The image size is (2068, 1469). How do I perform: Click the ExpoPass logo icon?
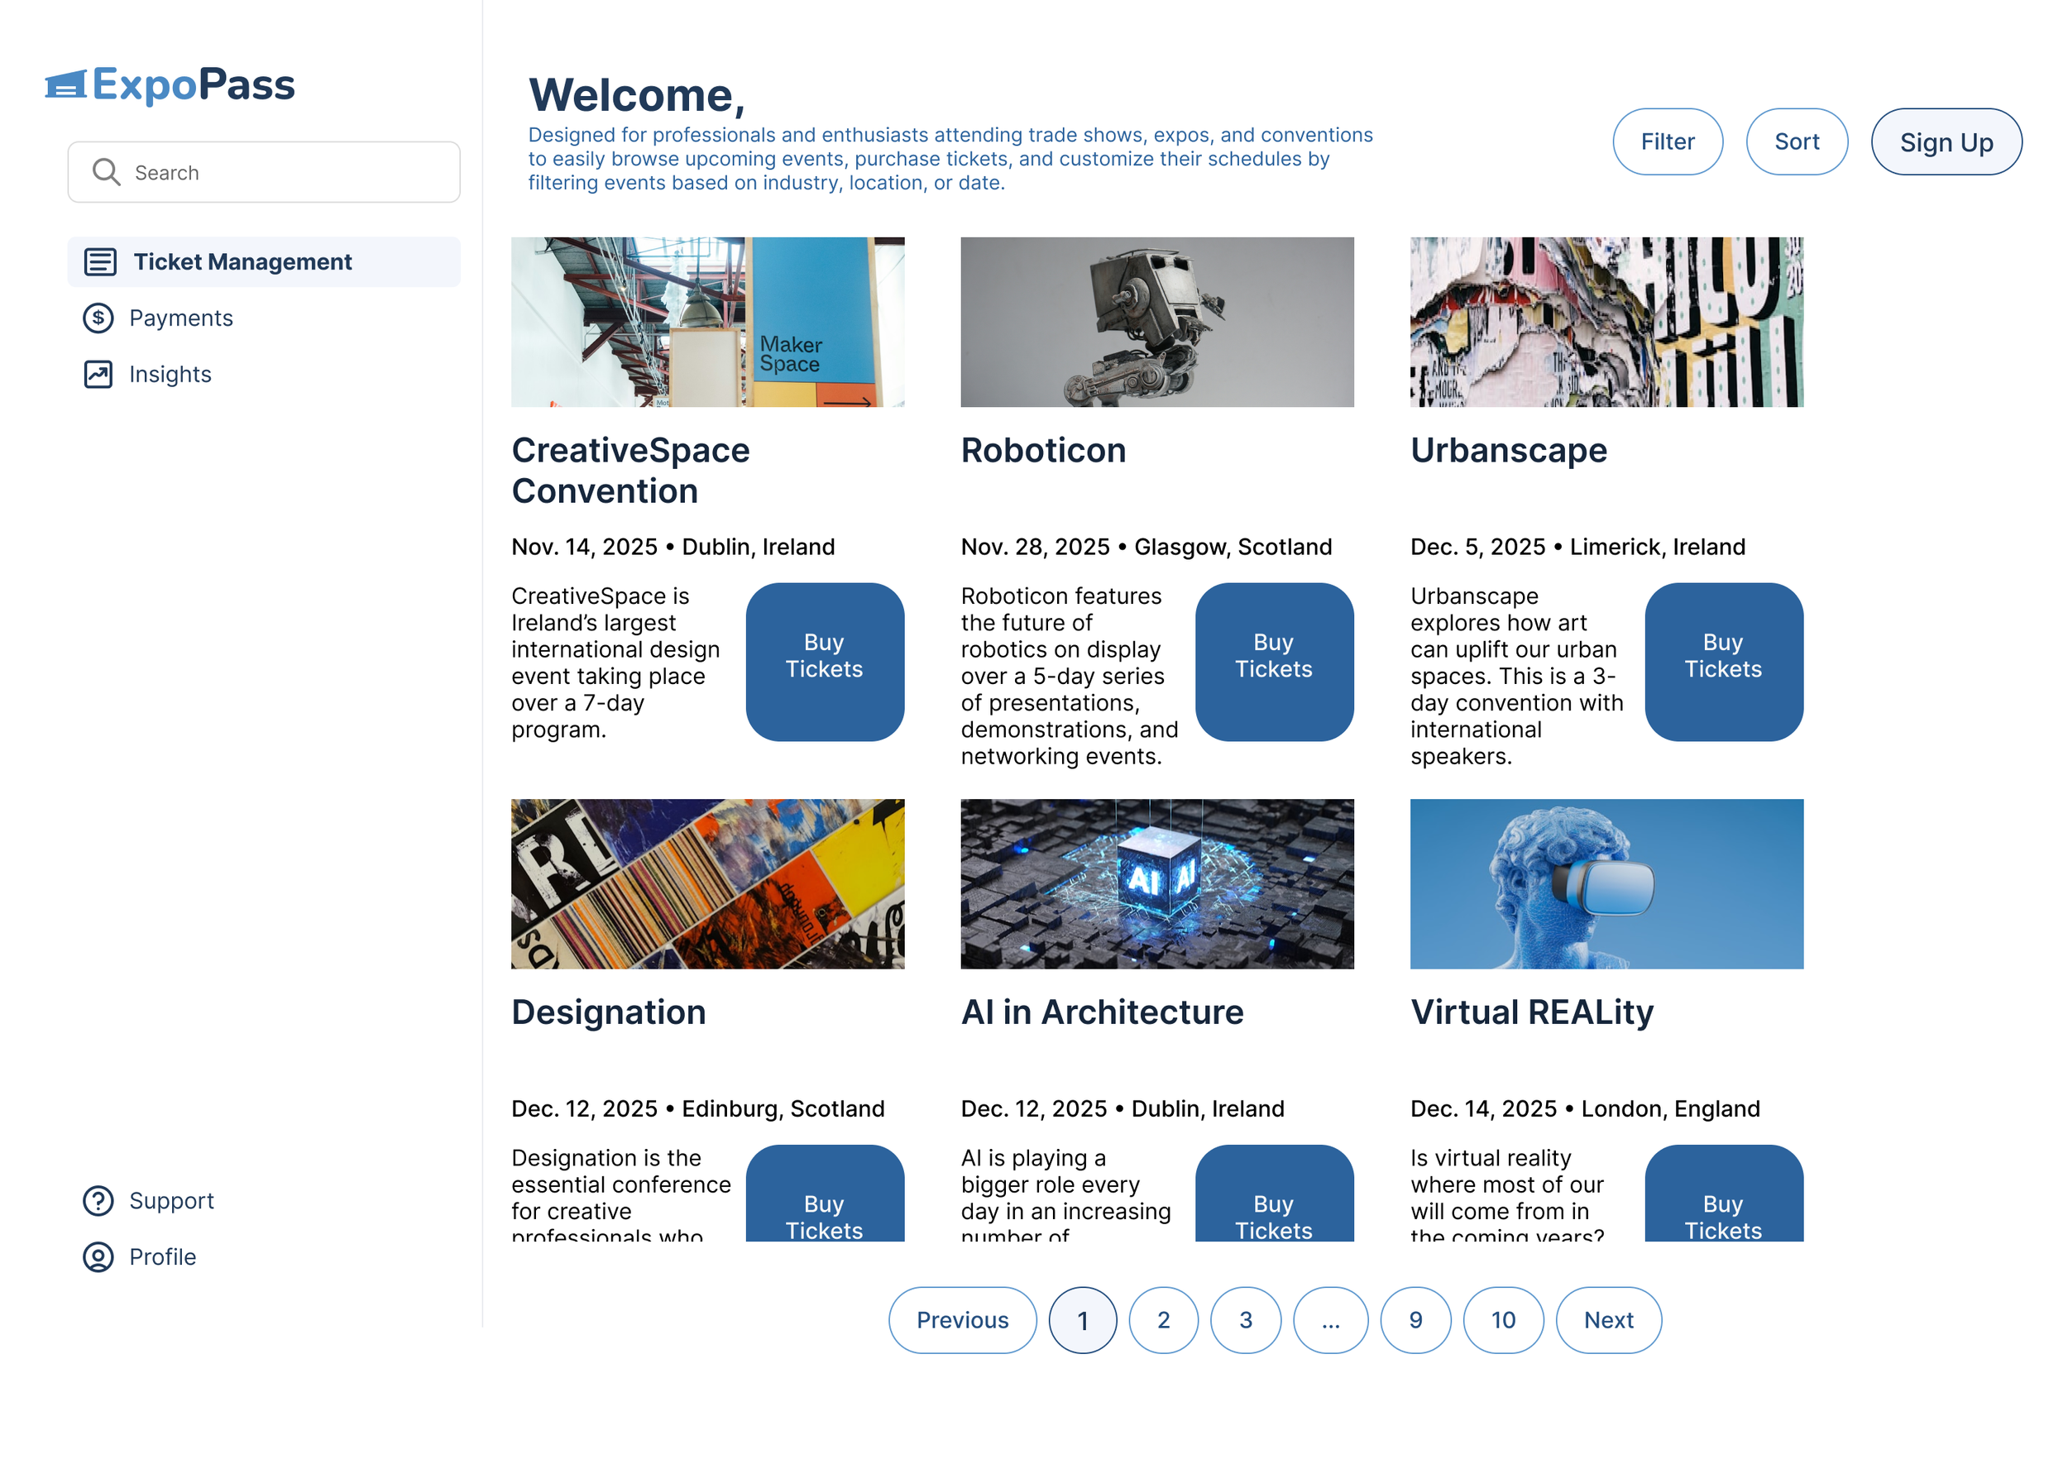click(66, 85)
